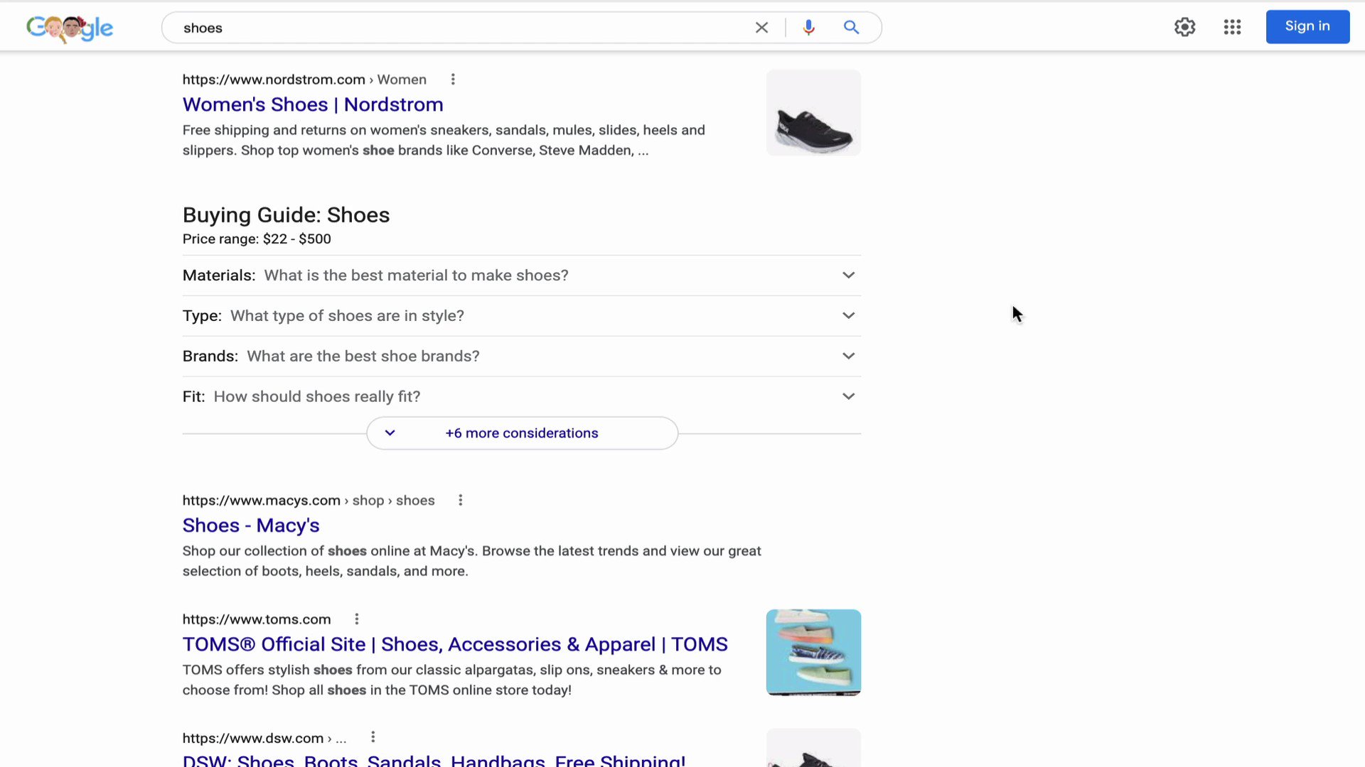Open settings gear icon
Screen dimensions: 1365x767
(1184, 27)
